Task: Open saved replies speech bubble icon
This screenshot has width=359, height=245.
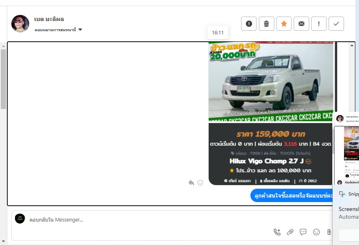Action: [303, 232]
